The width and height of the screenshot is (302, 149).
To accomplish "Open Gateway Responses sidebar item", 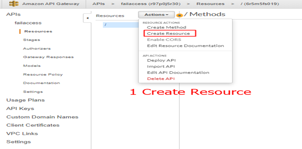I will tap(48, 57).
